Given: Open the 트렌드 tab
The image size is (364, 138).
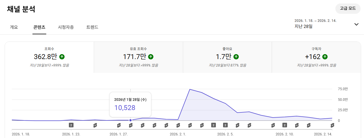Looking at the screenshot, I should pos(92,27).
